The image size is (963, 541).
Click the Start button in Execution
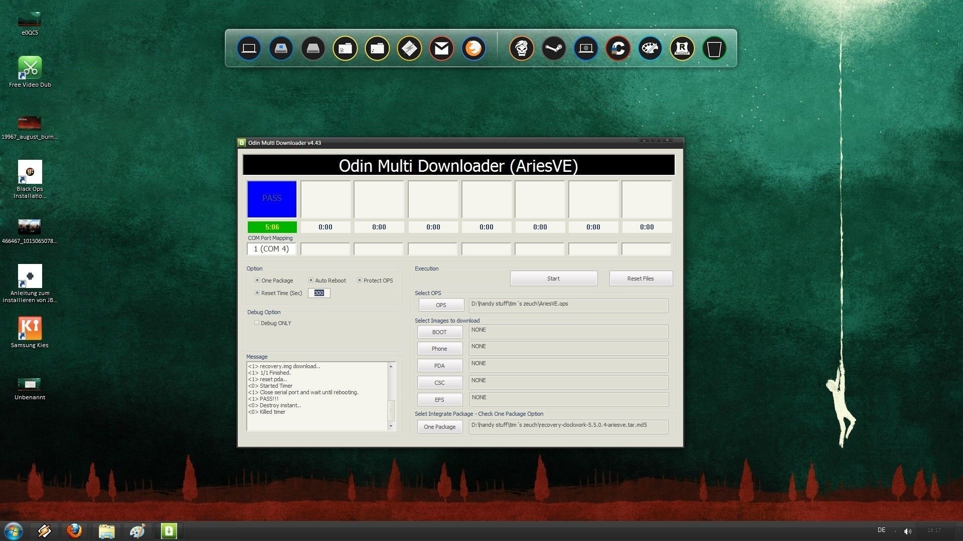554,279
